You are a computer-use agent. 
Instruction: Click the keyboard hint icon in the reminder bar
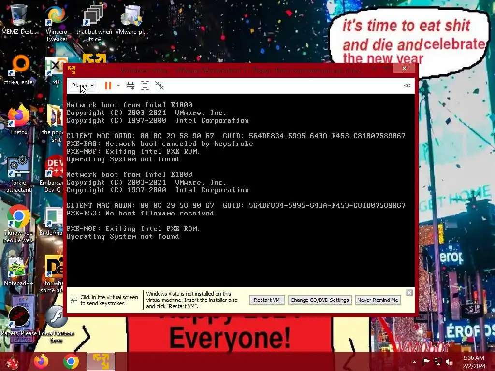(x=73, y=300)
